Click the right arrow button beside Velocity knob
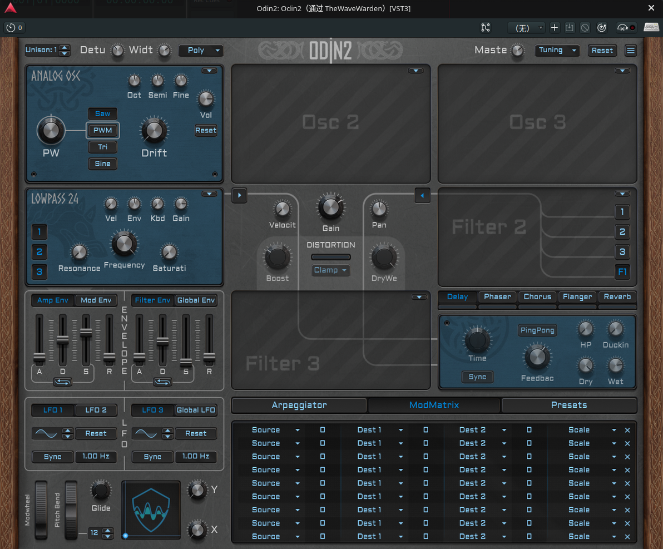 click(239, 195)
